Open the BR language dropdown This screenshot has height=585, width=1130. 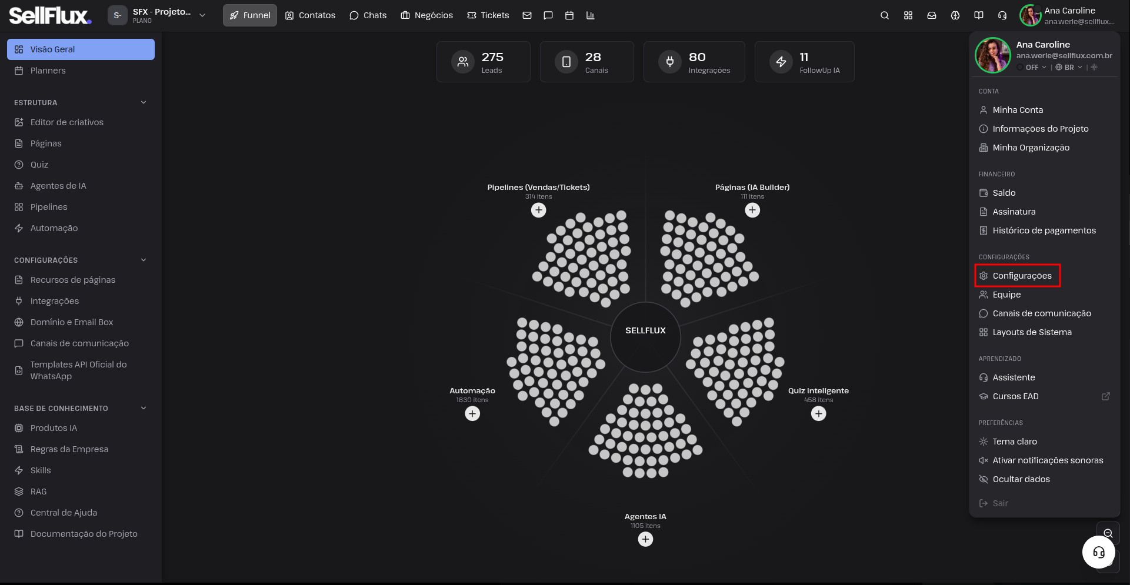pos(1069,67)
